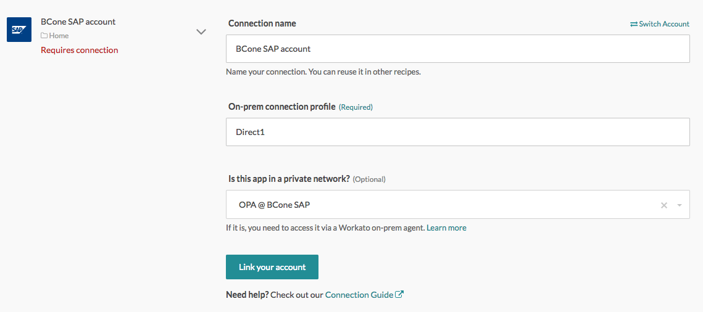This screenshot has width=703, height=312.
Task: Click the On-prem connection profile label
Action: 282,107
